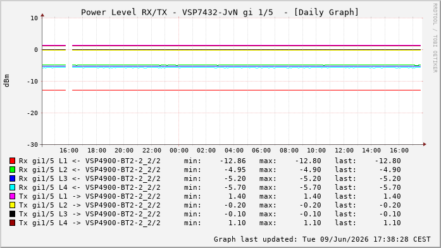Image resolution: width=441 pixels, height=248 pixels.
Task: Click Rx L2 min value -4.95
Action: tap(235, 170)
